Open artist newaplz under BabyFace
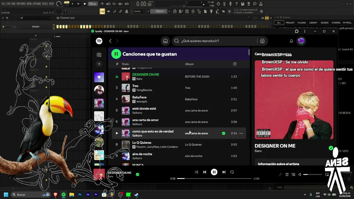The width and height of the screenshot is (354, 199). click(142, 101)
